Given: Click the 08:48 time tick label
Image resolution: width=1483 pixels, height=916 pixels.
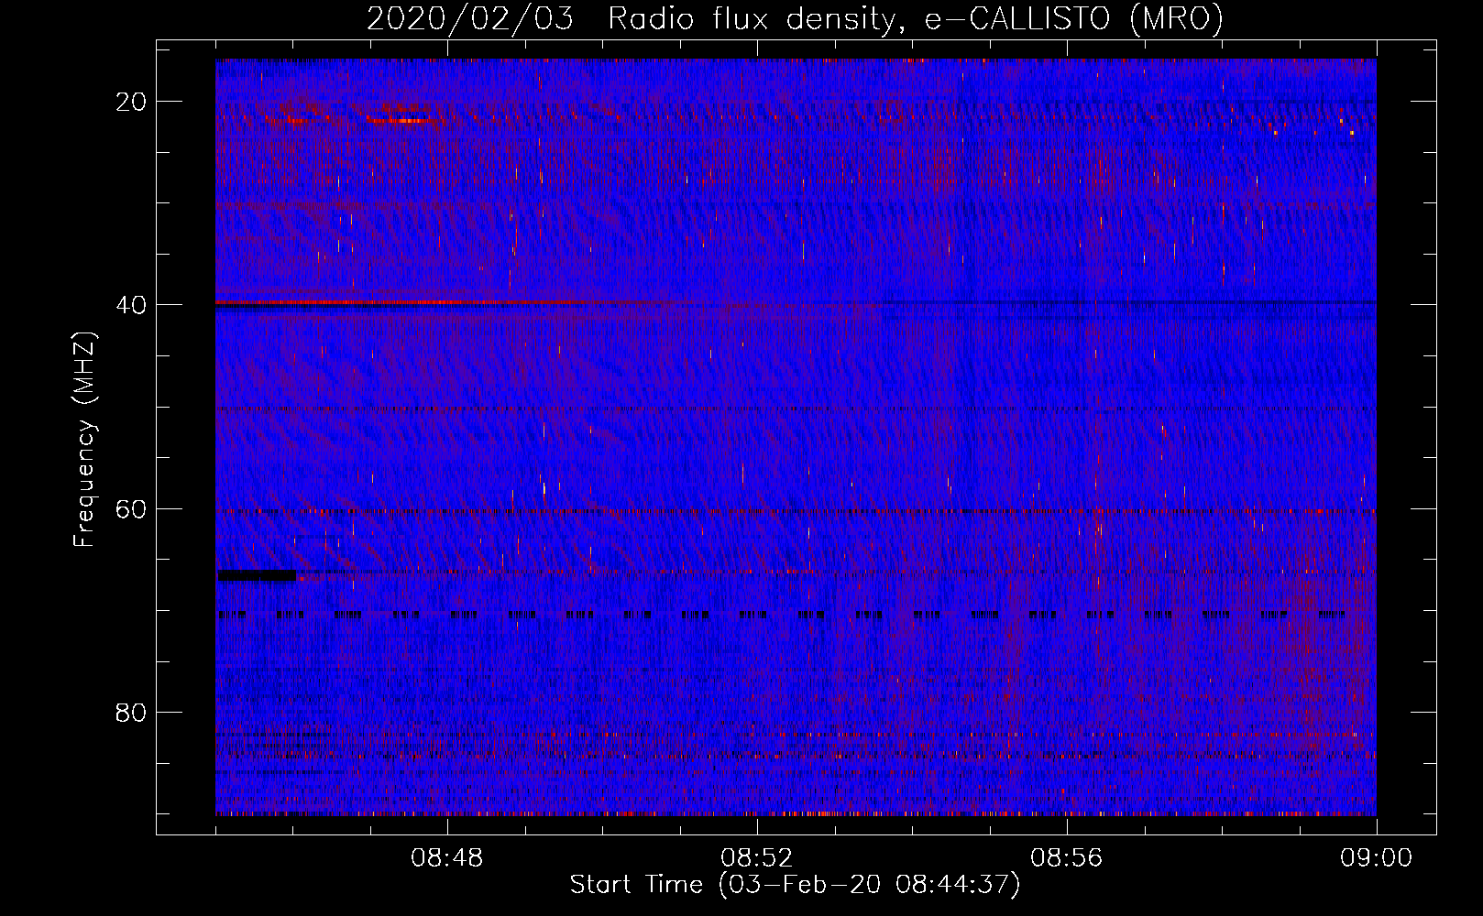Looking at the screenshot, I should point(447,858).
